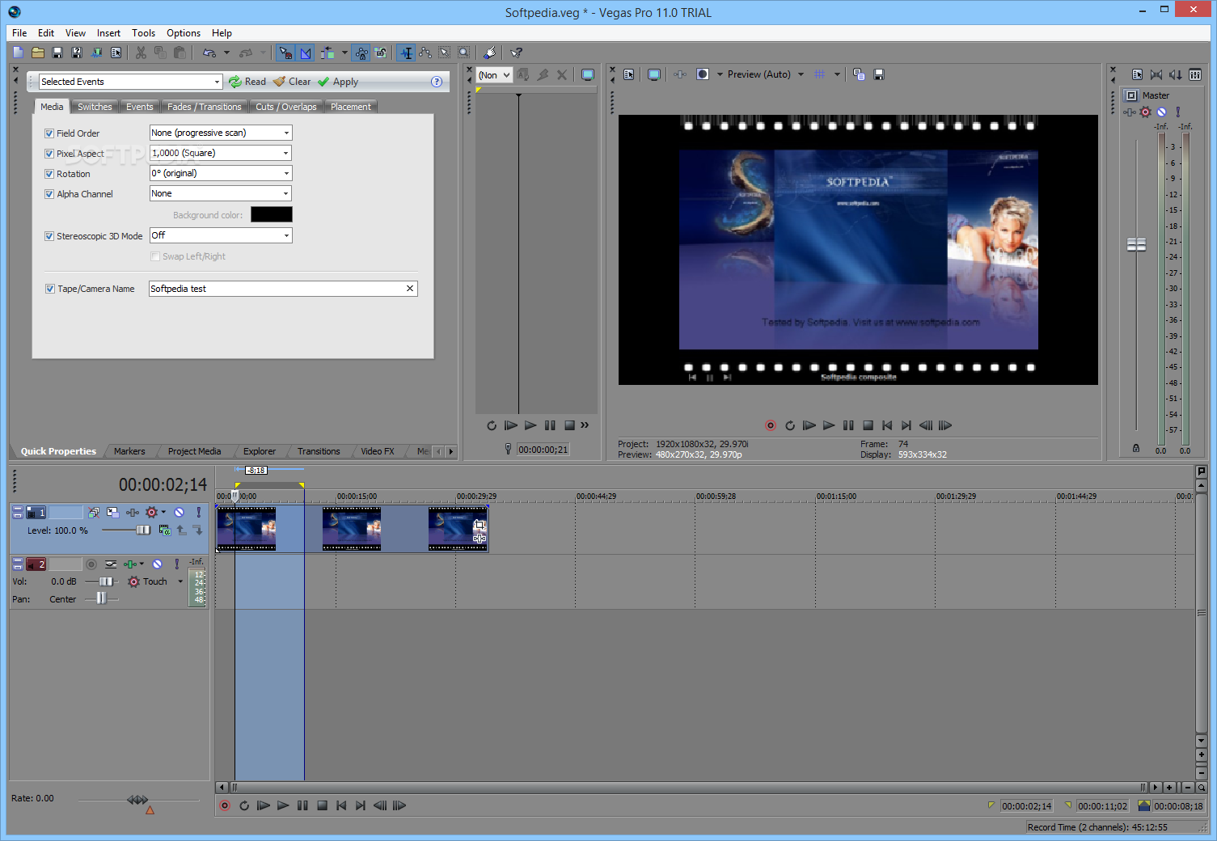Open the Tools menu
The width and height of the screenshot is (1217, 841).
[144, 33]
